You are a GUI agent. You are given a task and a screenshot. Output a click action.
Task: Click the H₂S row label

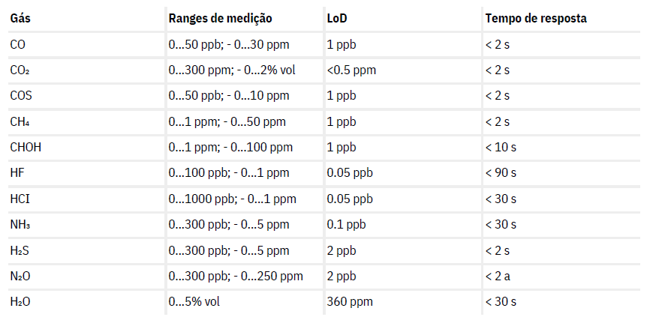point(19,250)
